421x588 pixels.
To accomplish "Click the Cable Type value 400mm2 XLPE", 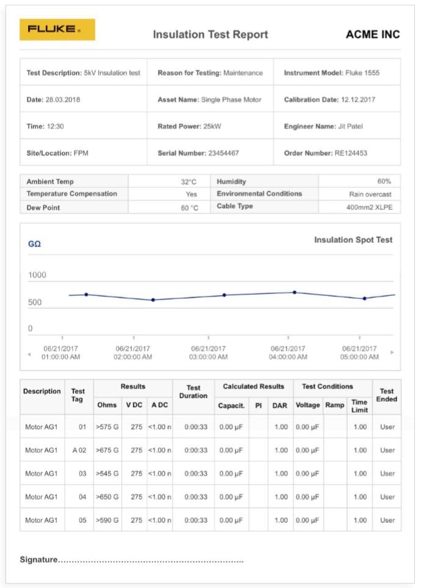I will coord(369,207).
